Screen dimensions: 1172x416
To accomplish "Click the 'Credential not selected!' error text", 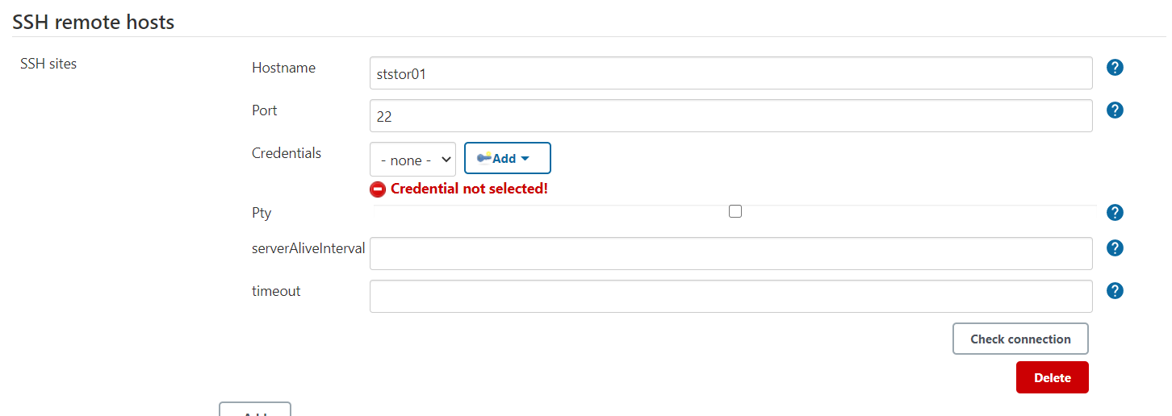I will pos(469,189).
